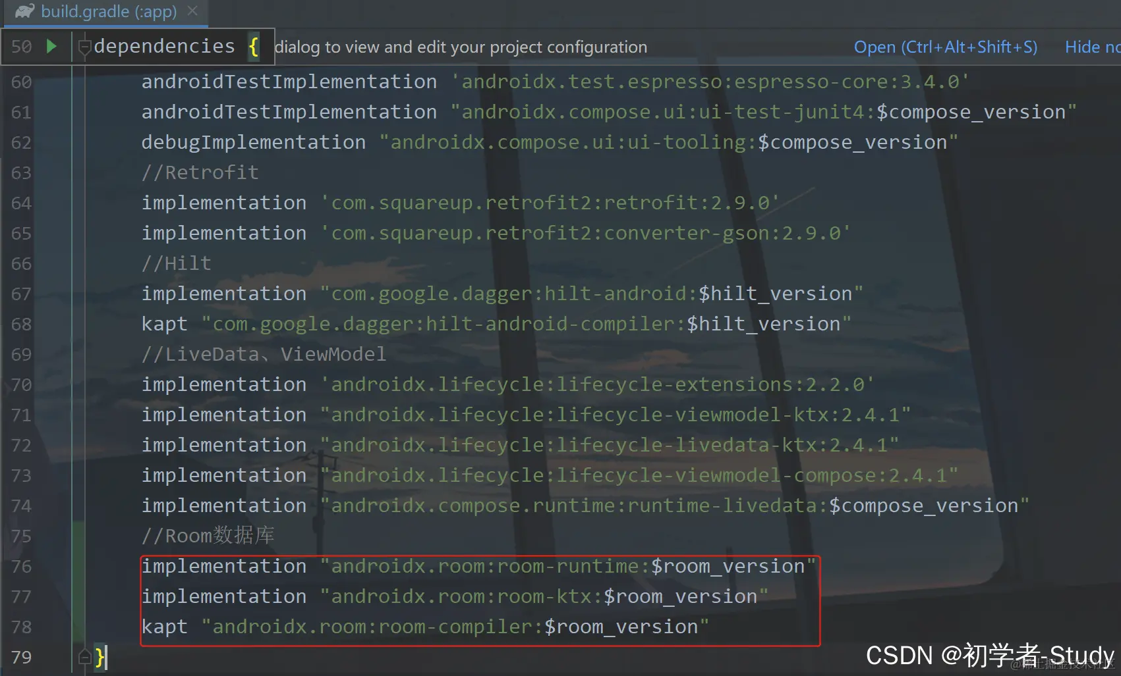This screenshot has height=676, width=1121.
Task: Click the closing brace on line 79
Action: (x=100, y=657)
